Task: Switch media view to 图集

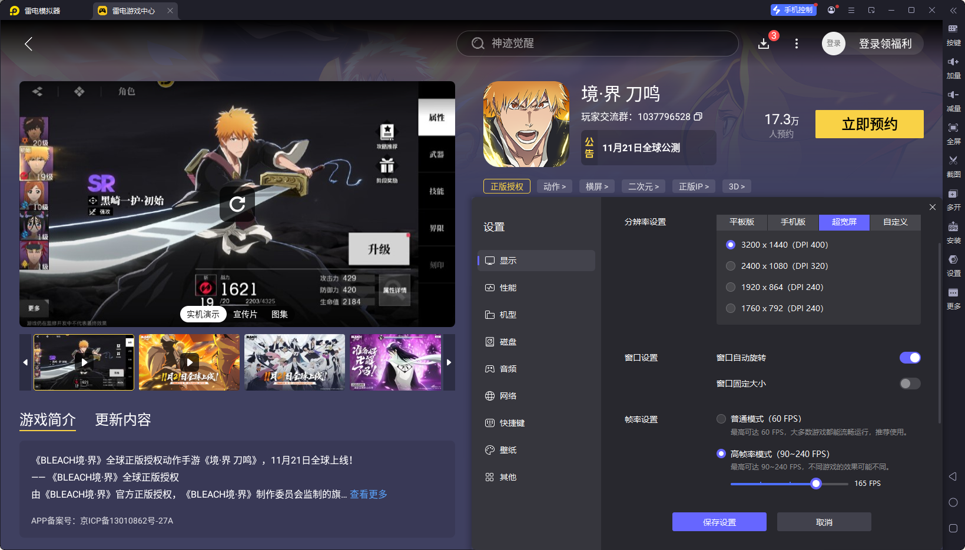Action: 280,314
